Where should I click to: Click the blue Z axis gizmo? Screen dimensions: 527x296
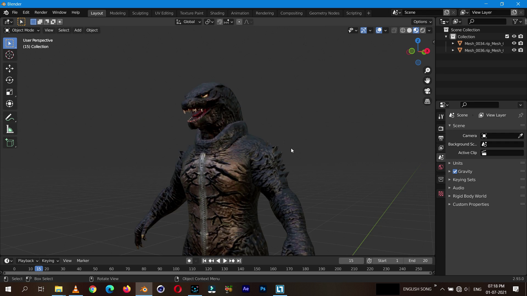[x=418, y=41]
